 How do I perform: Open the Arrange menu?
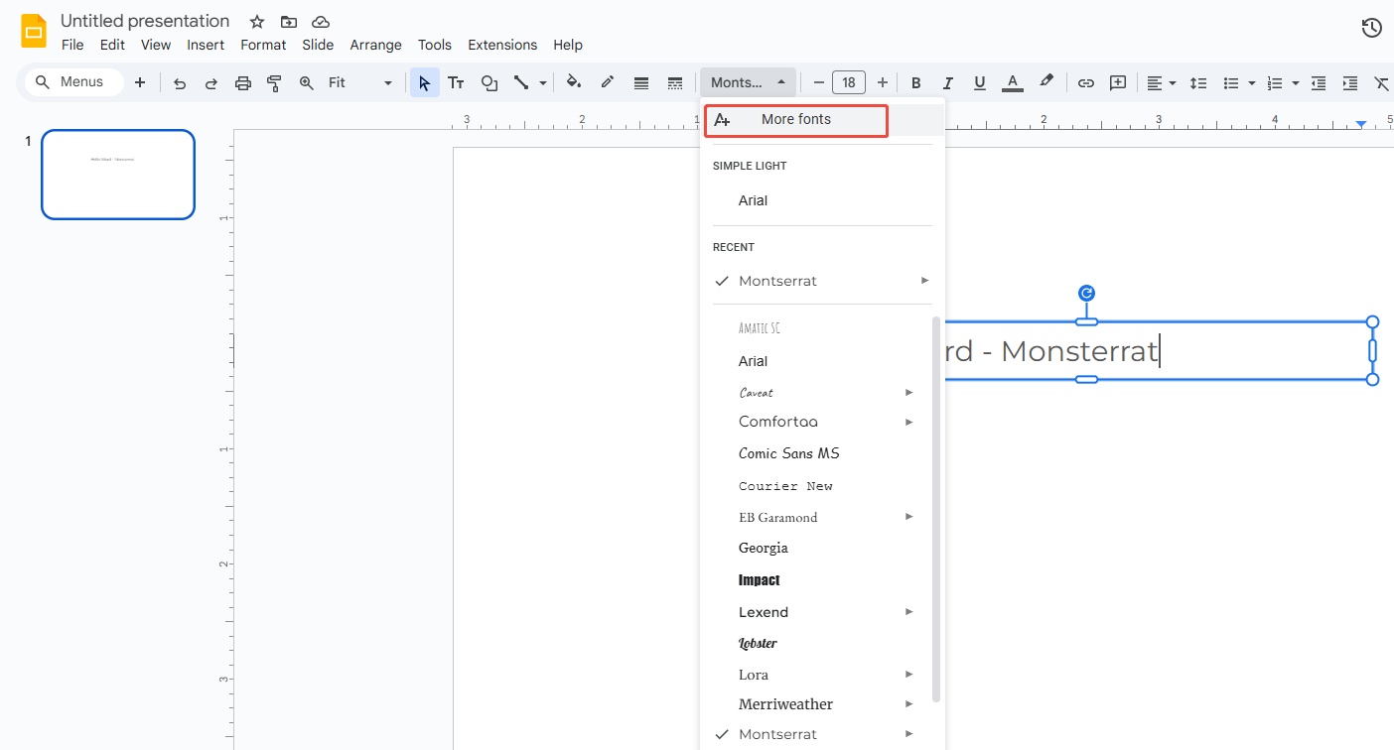375,45
